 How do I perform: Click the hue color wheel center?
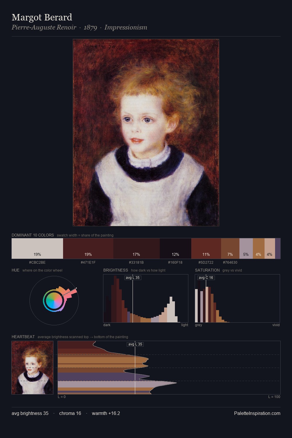tap(54, 300)
